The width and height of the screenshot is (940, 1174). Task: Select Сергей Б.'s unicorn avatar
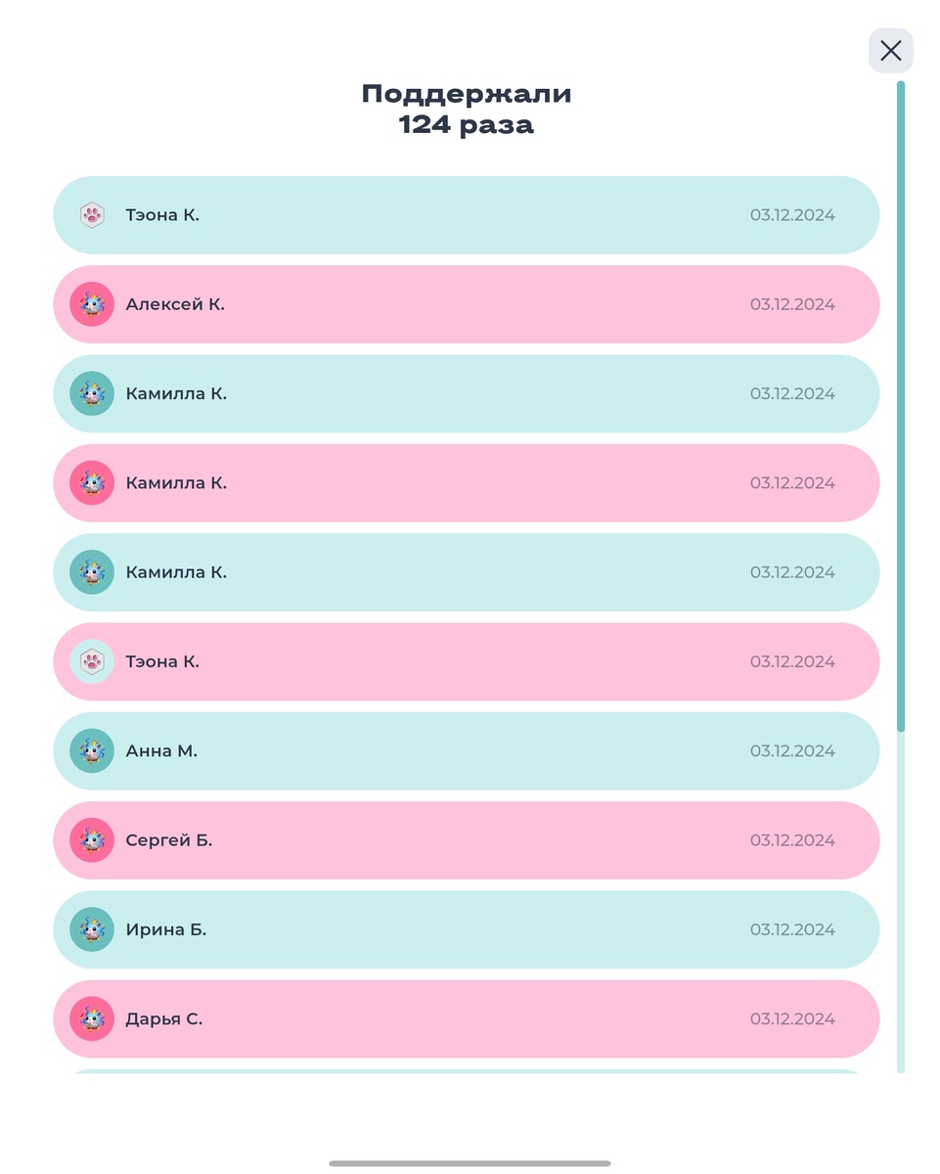pyautogui.click(x=91, y=839)
